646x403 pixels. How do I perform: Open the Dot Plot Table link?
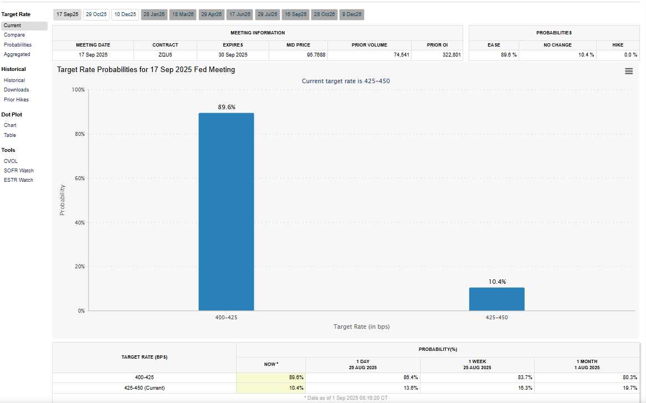pos(10,135)
